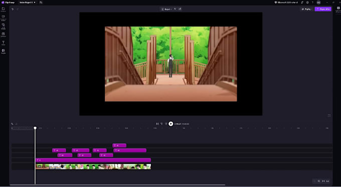Open the project name dropdown

pos(28,3)
